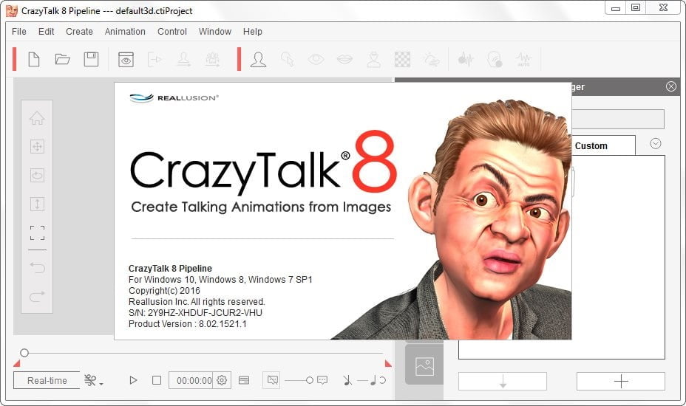Open the File menu

(x=18, y=32)
